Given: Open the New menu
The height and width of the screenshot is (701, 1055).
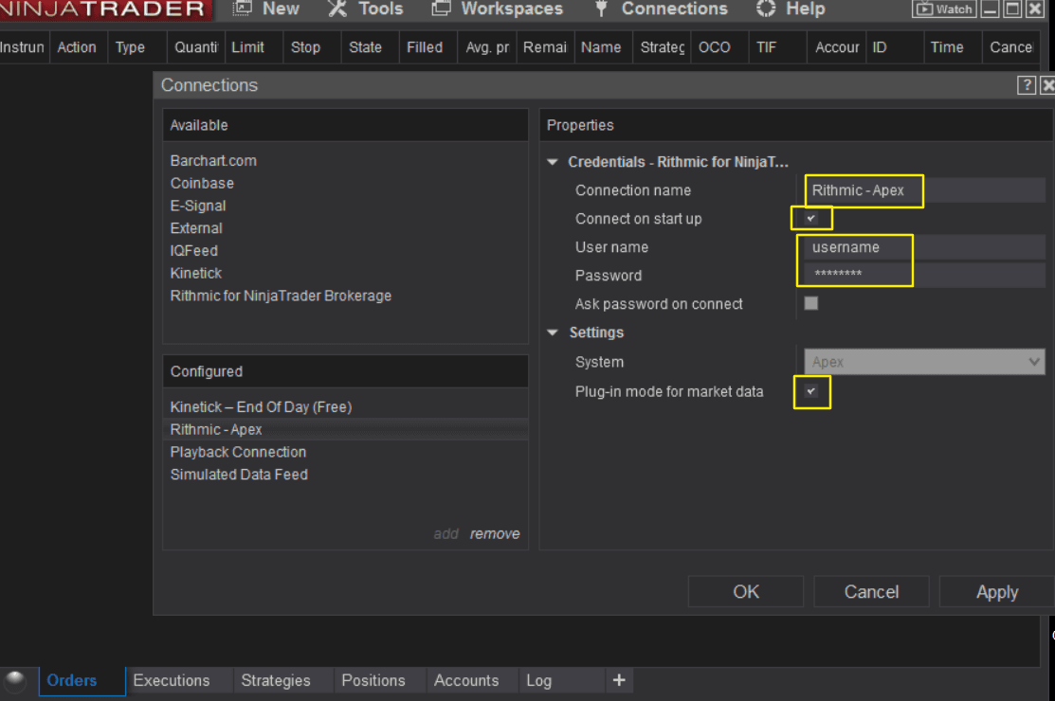Looking at the screenshot, I should 265,9.
